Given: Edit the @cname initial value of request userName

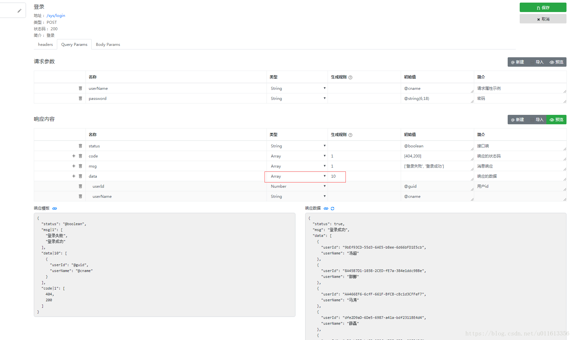Looking at the screenshot, I should tap(437, 88).
